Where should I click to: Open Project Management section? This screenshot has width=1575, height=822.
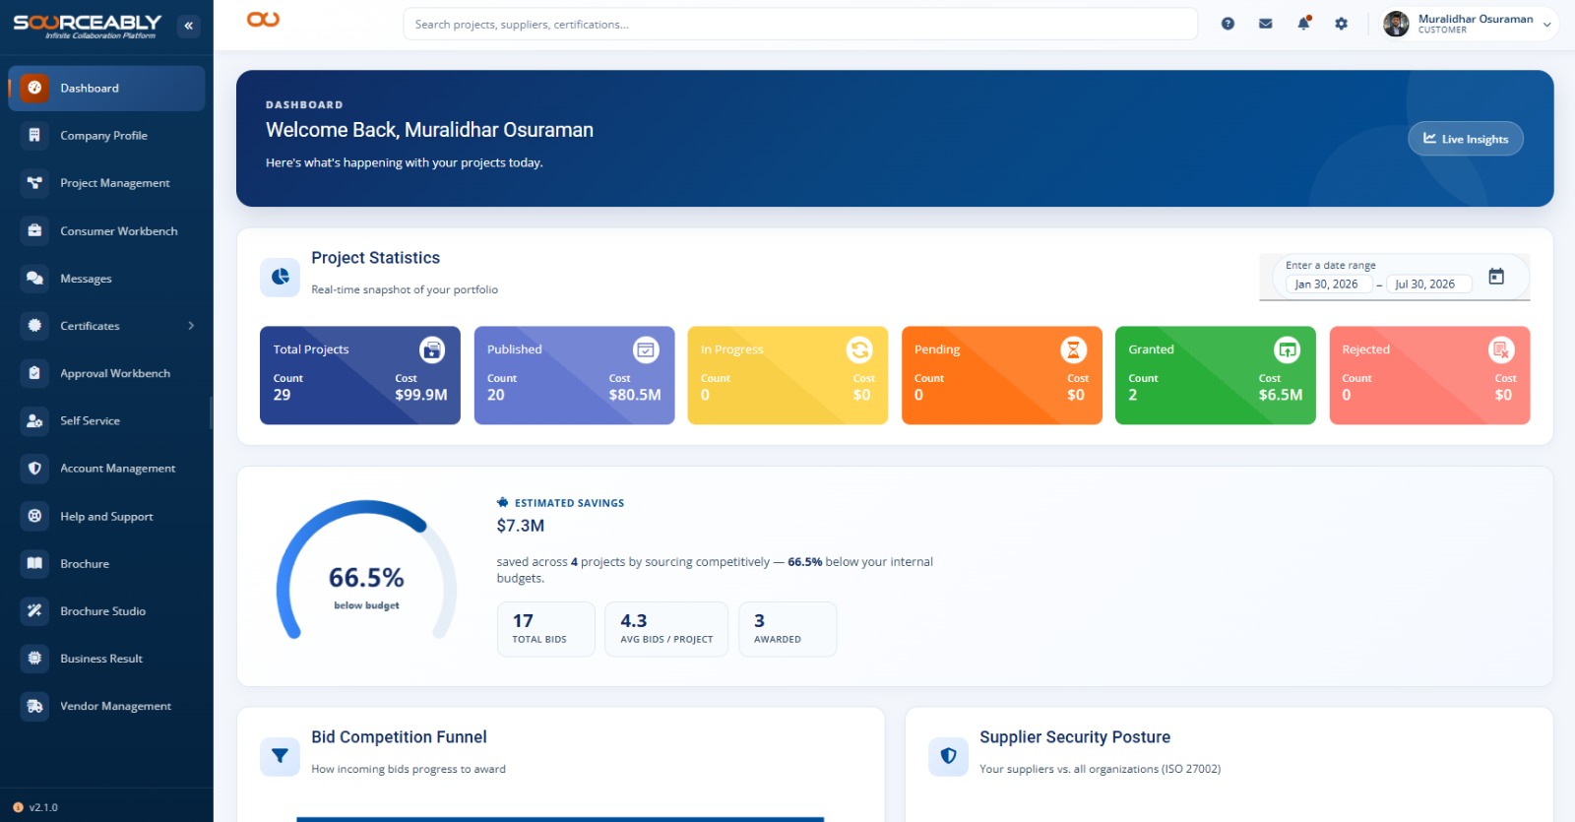[x=106, y=183]
